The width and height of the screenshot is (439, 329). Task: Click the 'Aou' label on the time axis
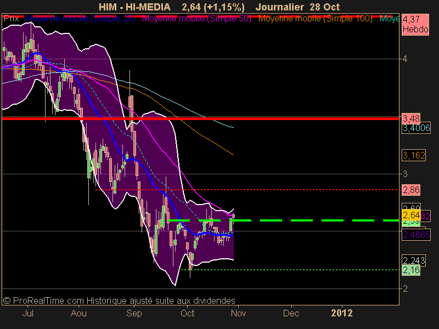click(78, 313)
